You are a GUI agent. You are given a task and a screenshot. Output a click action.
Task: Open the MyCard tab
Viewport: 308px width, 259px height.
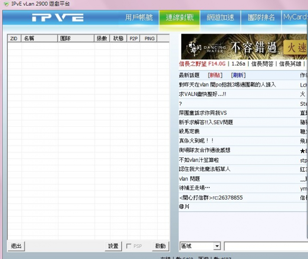(295, 17)
